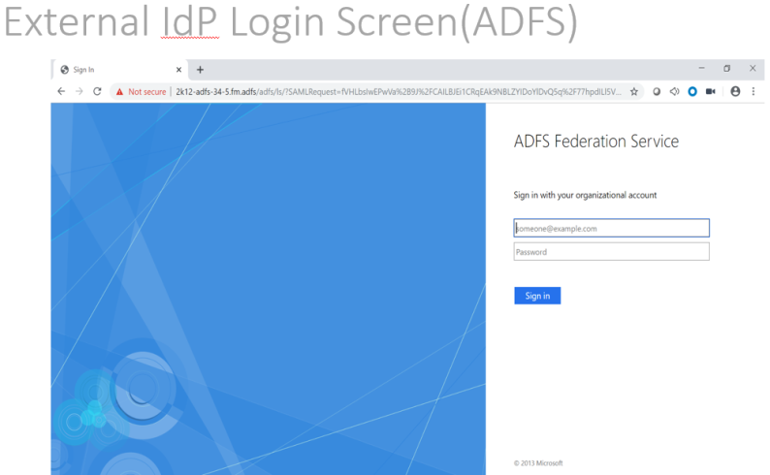
Task: Restore down the browser window
Action: pyautogui.click(x=726, y=69)
